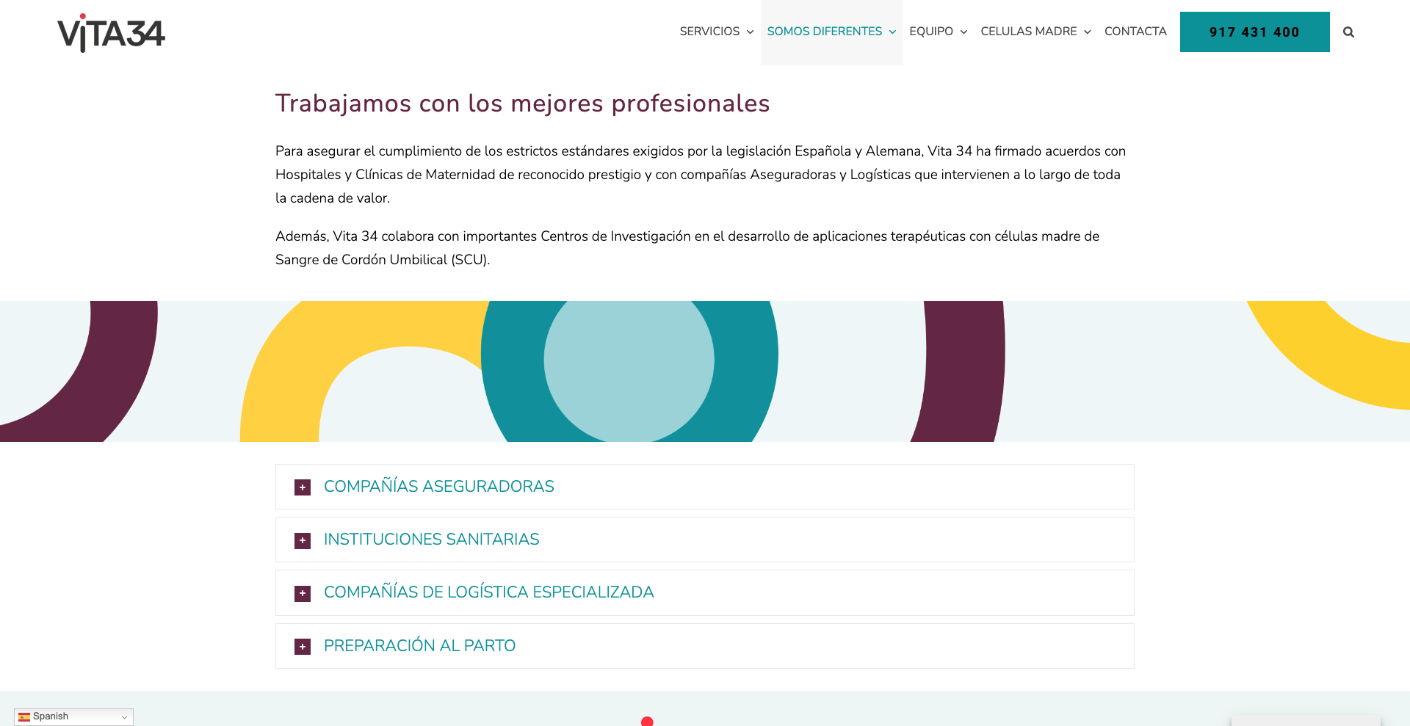The width and height of the screenshot is (1410, 726).
Task: Go to the CONTACTA page
Action: click(1135, 32)
